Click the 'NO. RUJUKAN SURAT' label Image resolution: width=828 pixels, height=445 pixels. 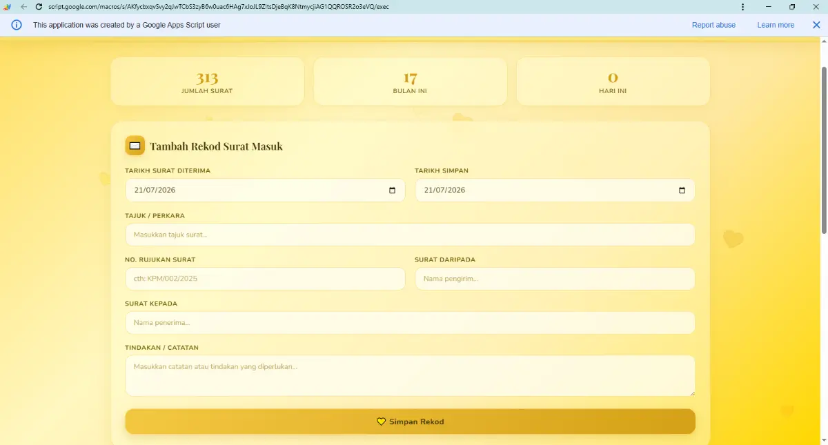[160, 259]
